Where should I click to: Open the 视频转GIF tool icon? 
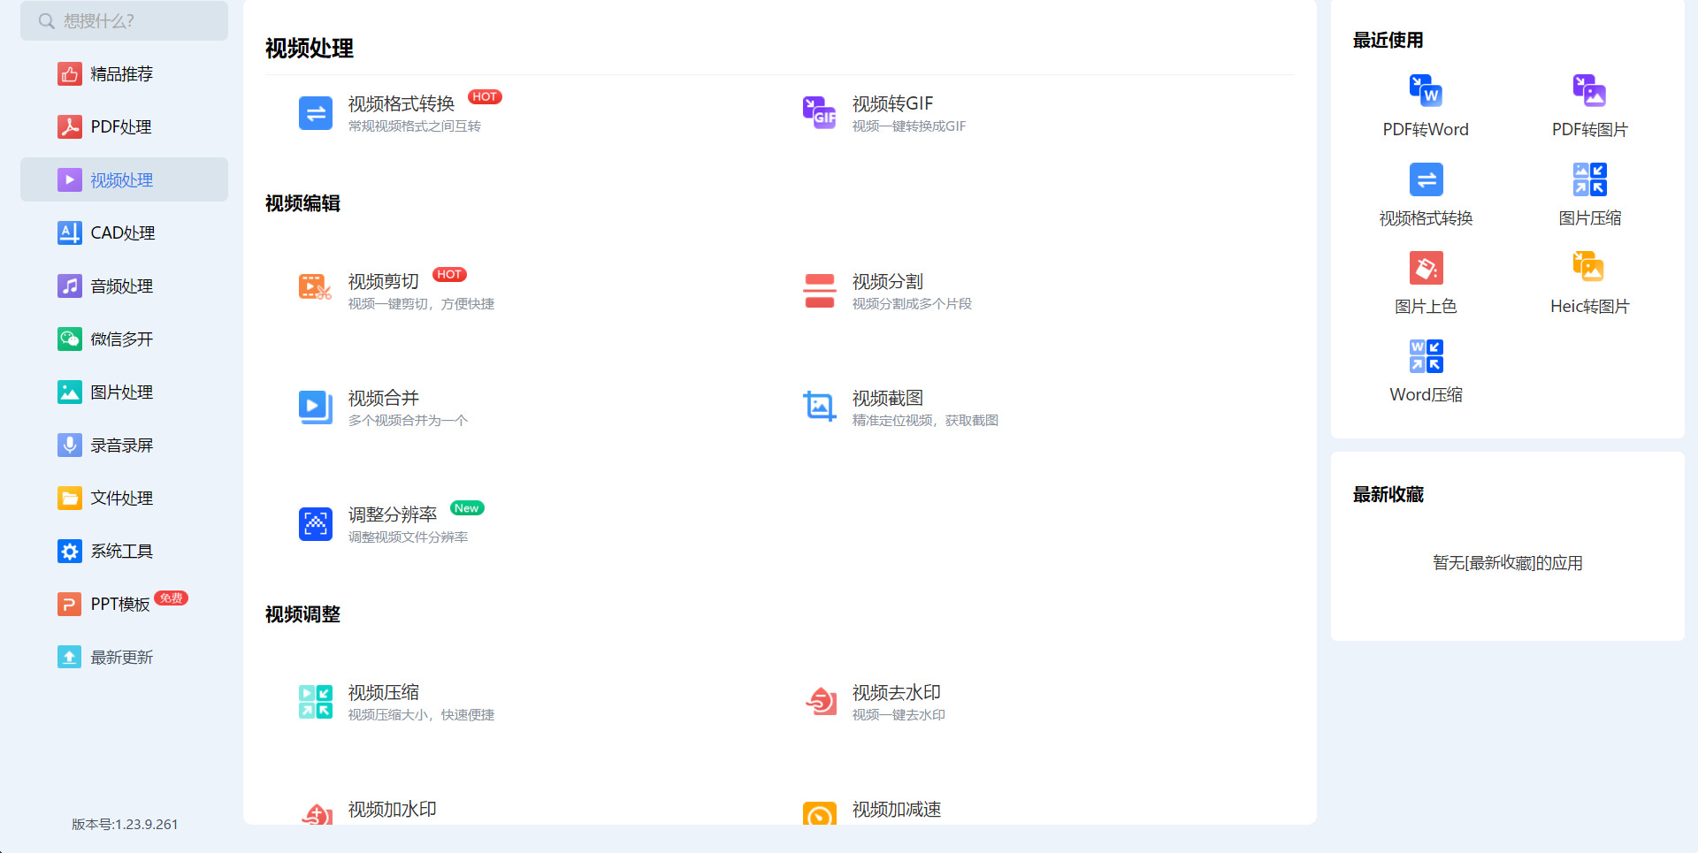(x=820, y=113)
